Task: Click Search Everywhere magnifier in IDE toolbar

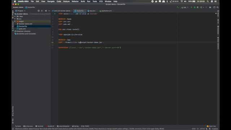Action: [218, 7]
